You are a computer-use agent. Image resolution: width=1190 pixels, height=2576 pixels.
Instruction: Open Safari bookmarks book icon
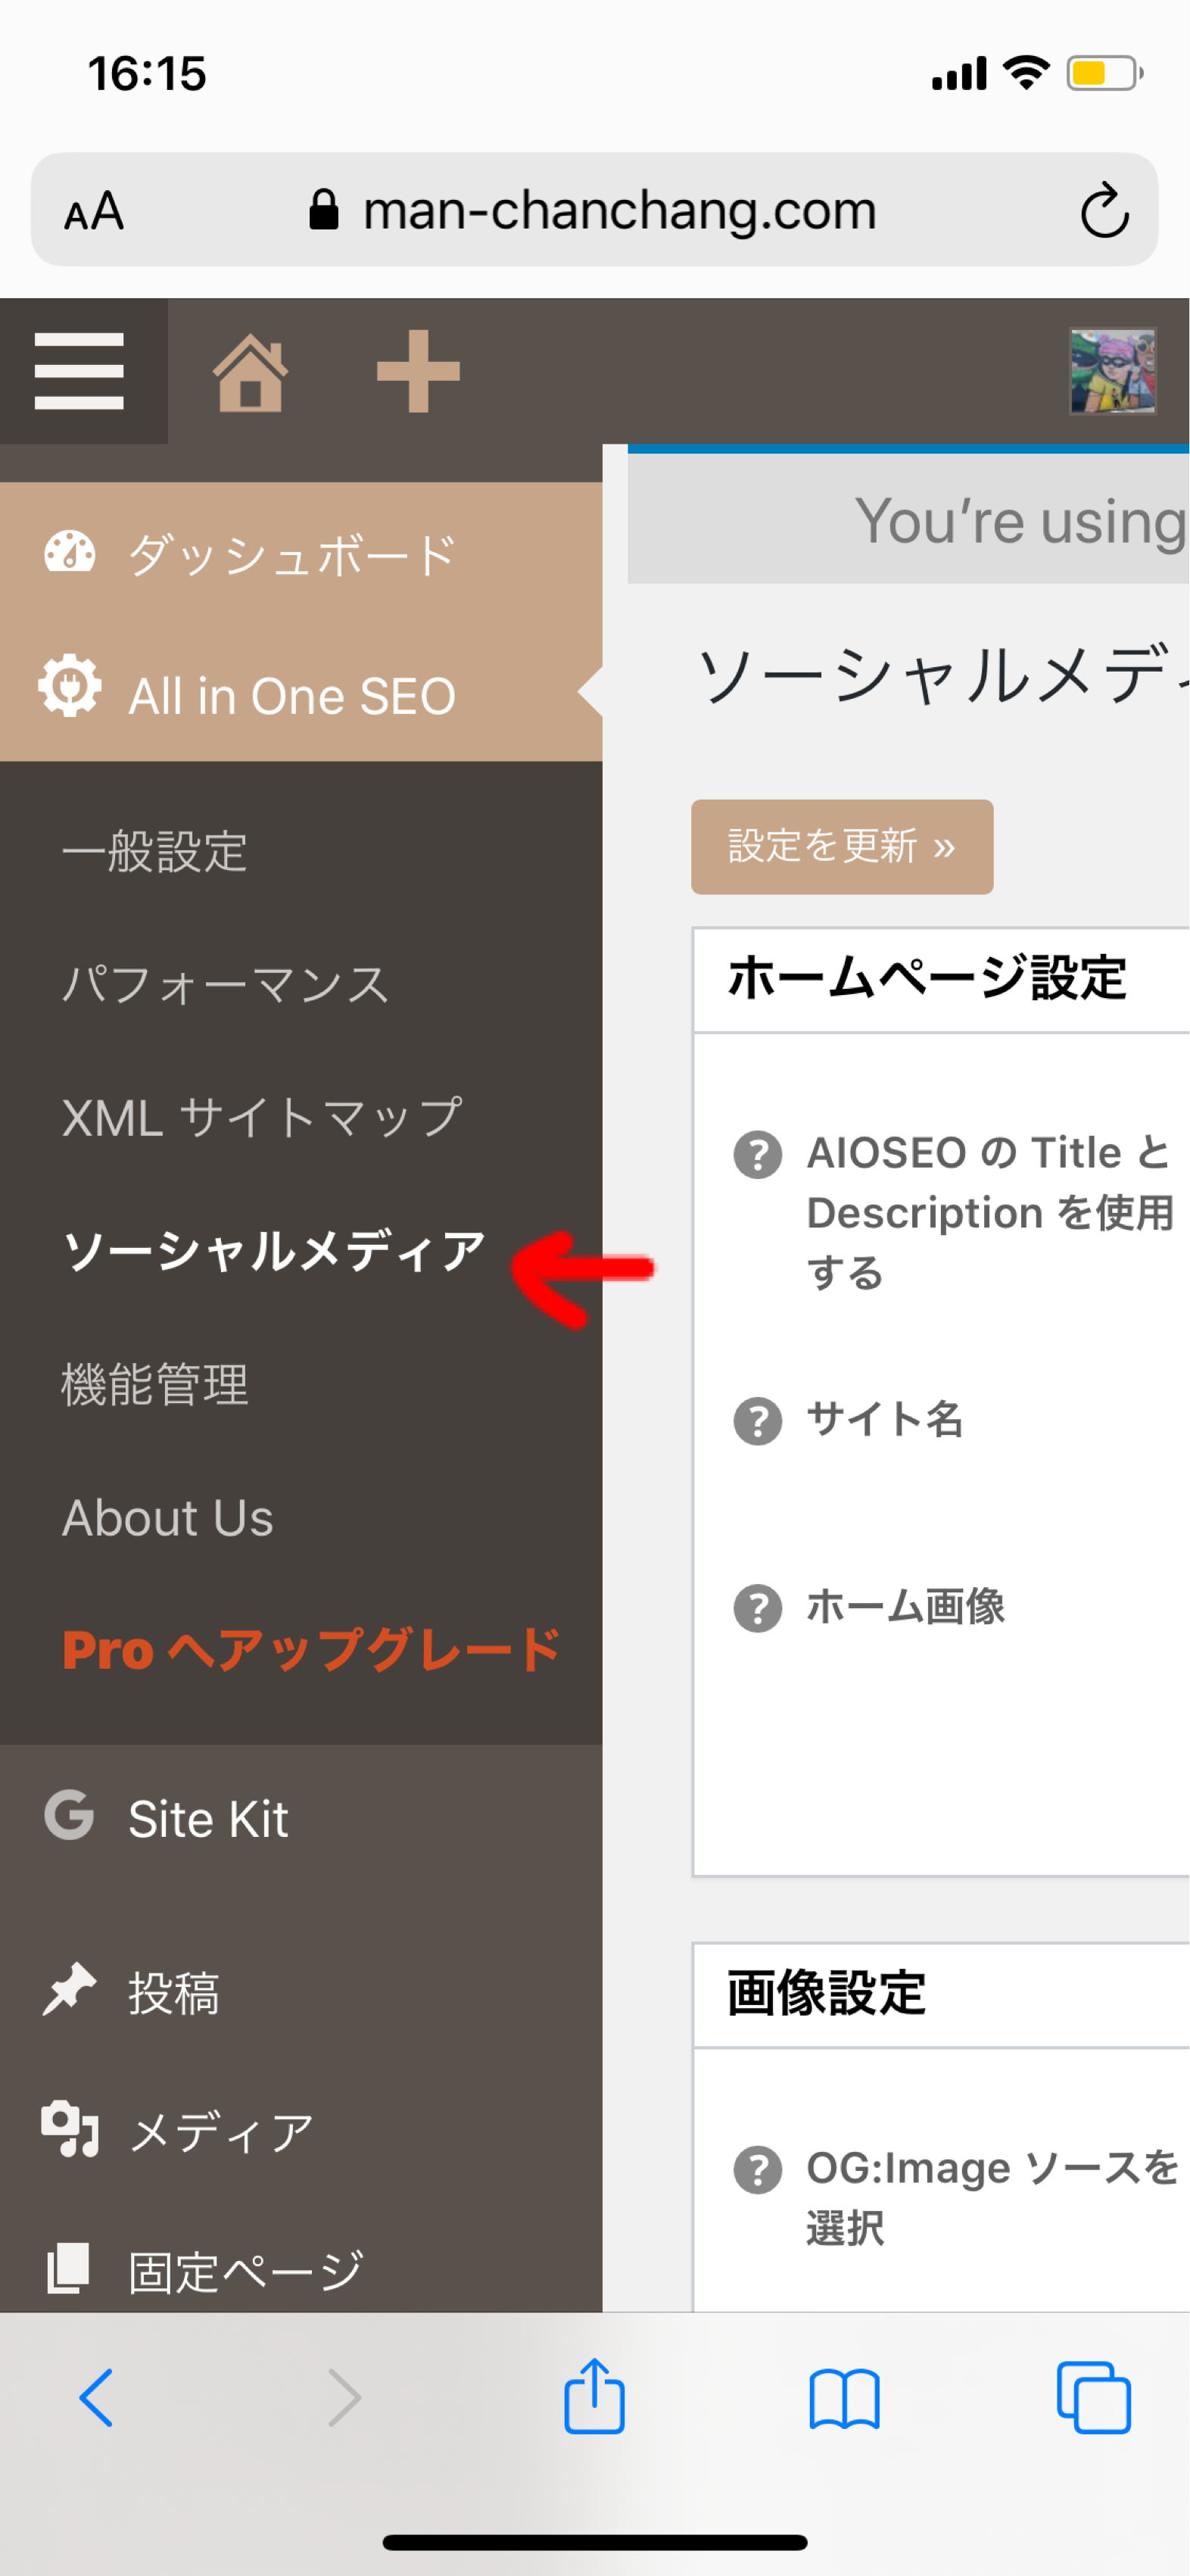[844, 2398]
